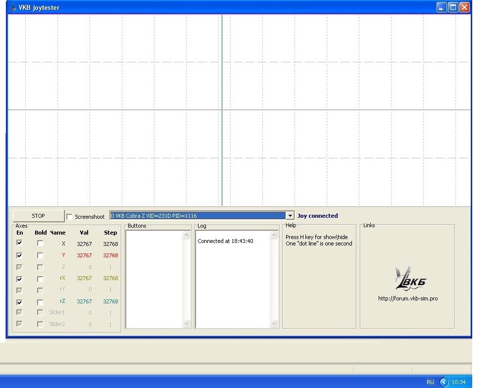Click the Buttons list scroll down arrow
495x388 pixels.
tap(186, 323)
